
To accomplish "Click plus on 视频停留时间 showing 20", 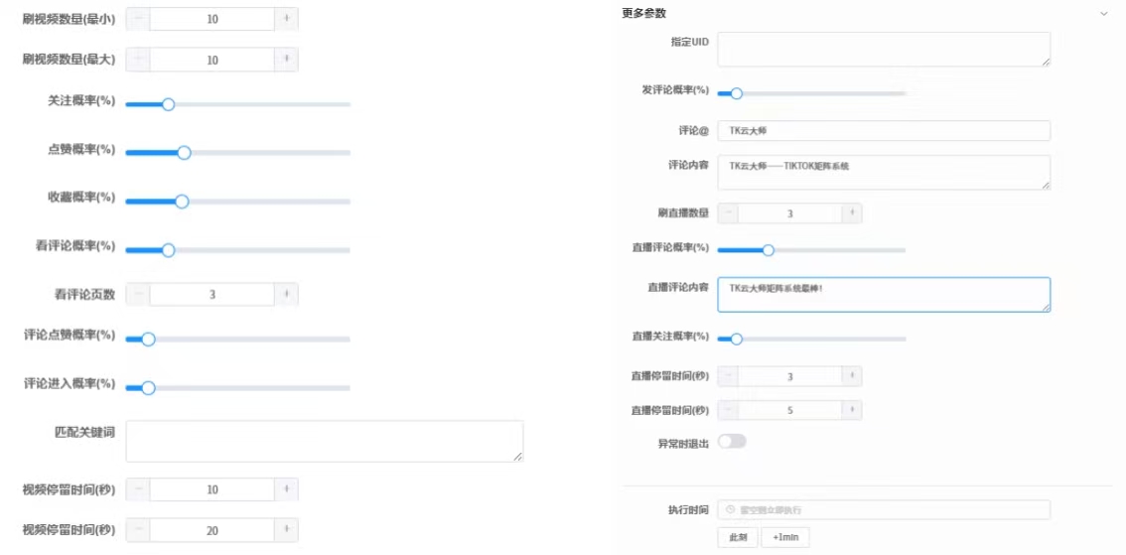I will coord(286,530).
